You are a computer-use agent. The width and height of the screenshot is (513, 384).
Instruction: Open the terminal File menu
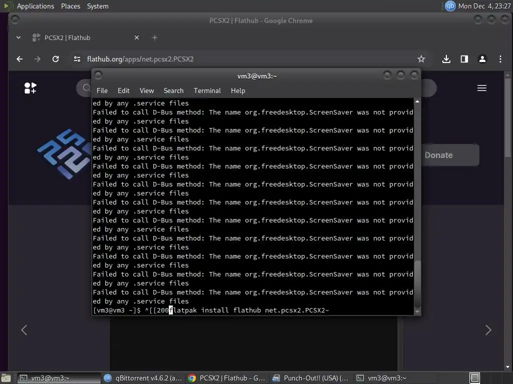click(x=102, y=91)
